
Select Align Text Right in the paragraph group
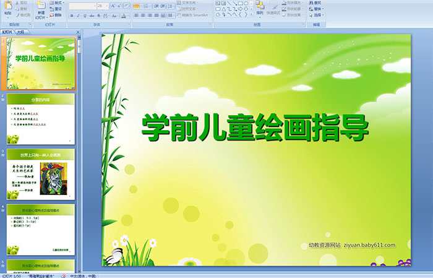point(150,15)
